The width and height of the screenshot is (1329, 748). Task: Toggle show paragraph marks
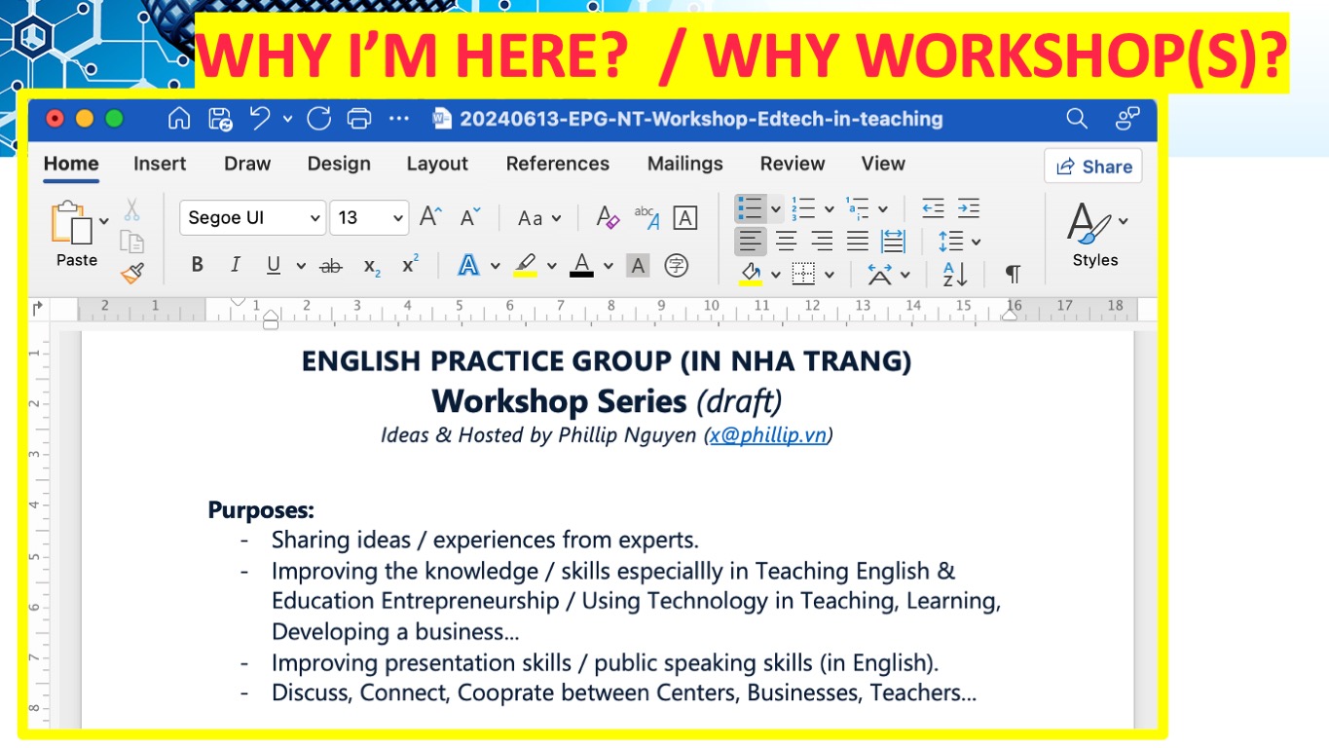[1013, 274]
